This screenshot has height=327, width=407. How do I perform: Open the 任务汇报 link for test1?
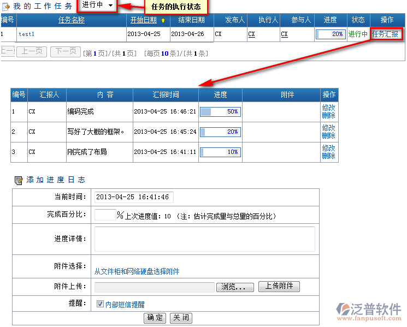(385, 34)
